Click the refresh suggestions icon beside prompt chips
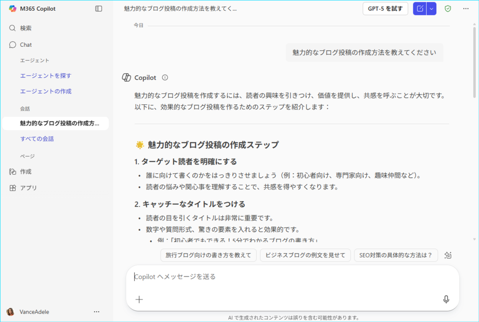Screen dimensions: 479x322 tap(448, 255)
